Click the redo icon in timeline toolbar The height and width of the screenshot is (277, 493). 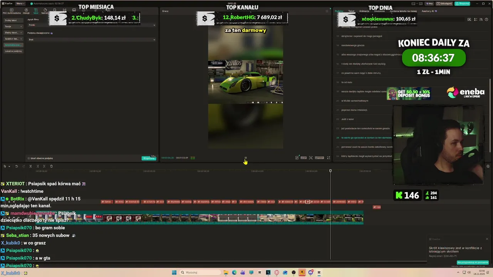point(23,166)
